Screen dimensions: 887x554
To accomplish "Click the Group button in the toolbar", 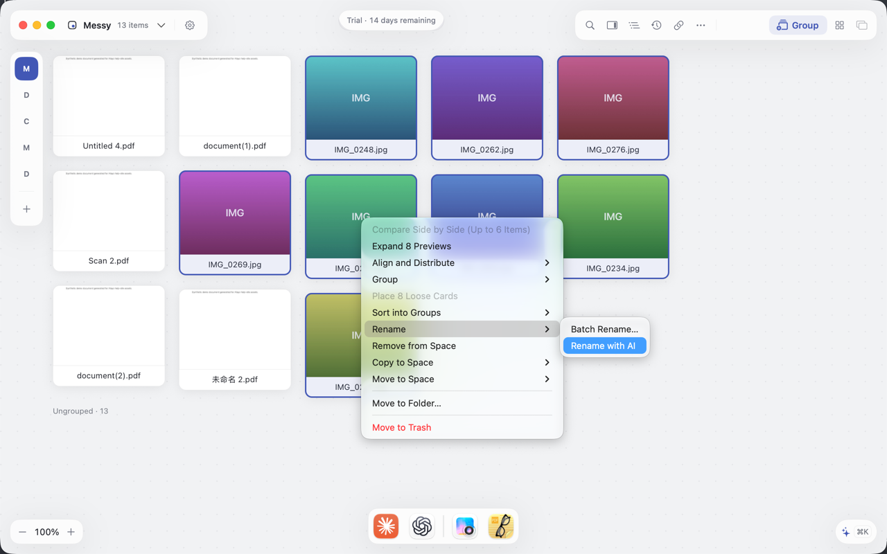I will (798, 25).
